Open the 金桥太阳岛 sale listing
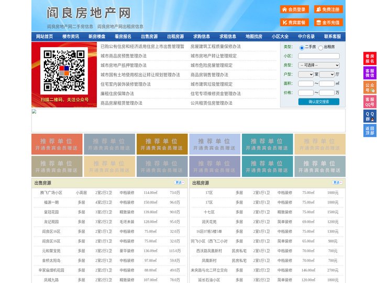Viewport: 377px width, 283px height. (51, 260)
